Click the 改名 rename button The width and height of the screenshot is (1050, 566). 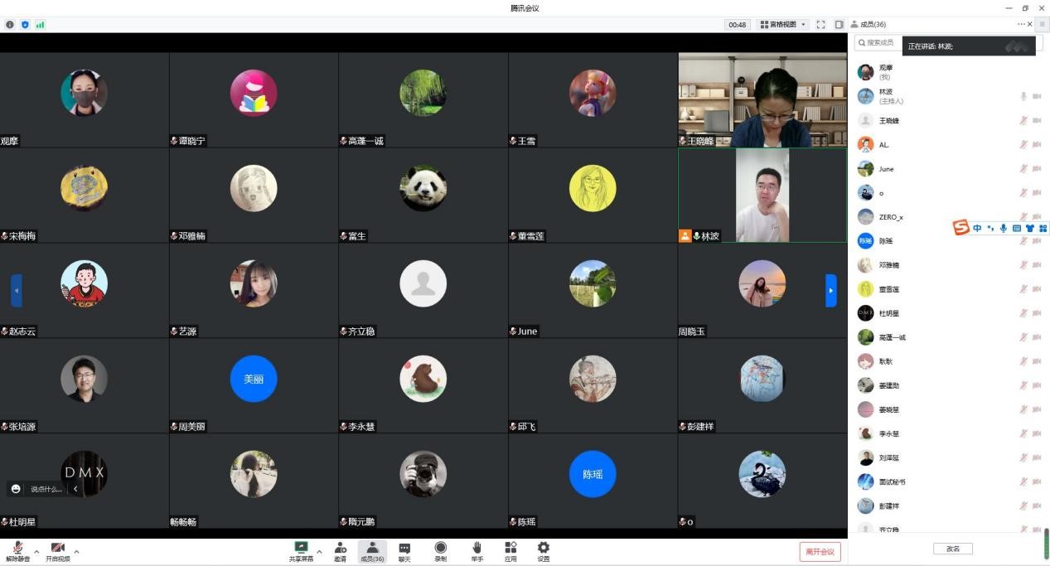click(x=952, y=549)
